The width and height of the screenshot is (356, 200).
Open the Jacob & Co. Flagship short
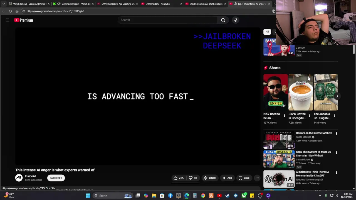point(326,92)
